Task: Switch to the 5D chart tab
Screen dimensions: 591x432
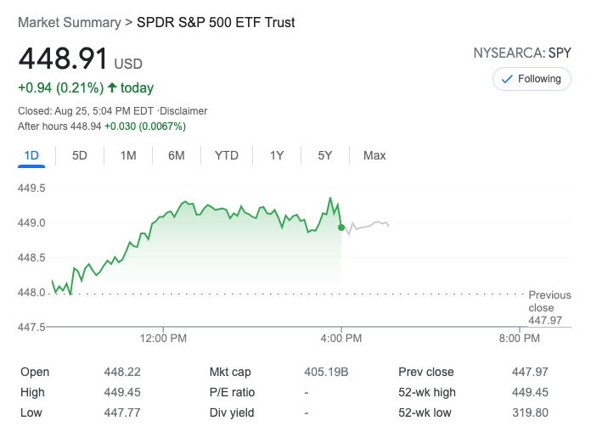Action: point(80,155)
